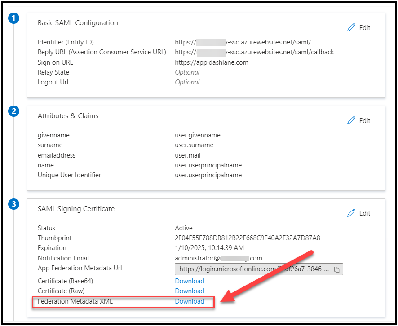Click the Basic SAML Configuration heading
The width and height of the screenshot is (398, 326).
pyautogui.click(x=78, y=23)
